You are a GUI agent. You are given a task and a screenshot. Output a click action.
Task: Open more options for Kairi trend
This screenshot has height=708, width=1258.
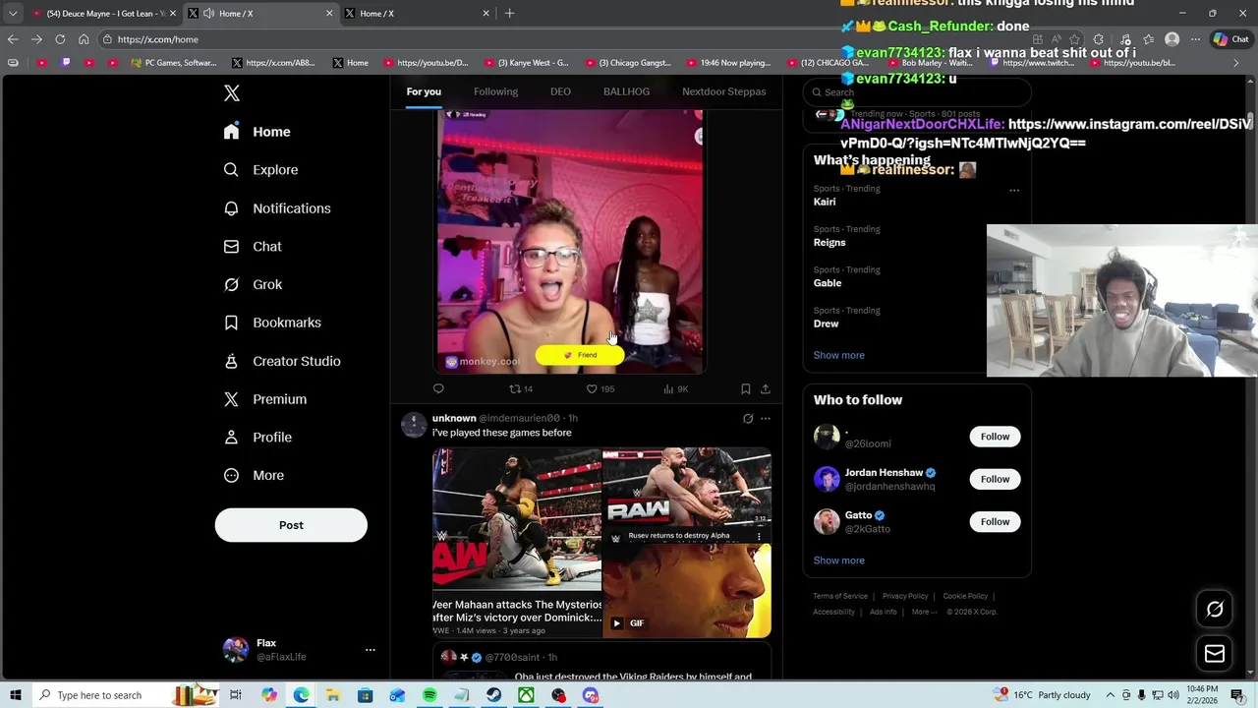1014,191
